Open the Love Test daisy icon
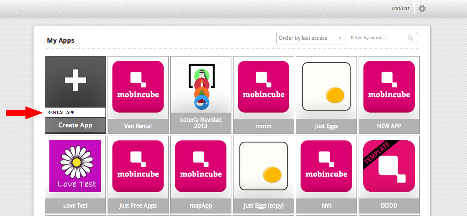This screenshot has width=467, height=216. click(75, 166)
